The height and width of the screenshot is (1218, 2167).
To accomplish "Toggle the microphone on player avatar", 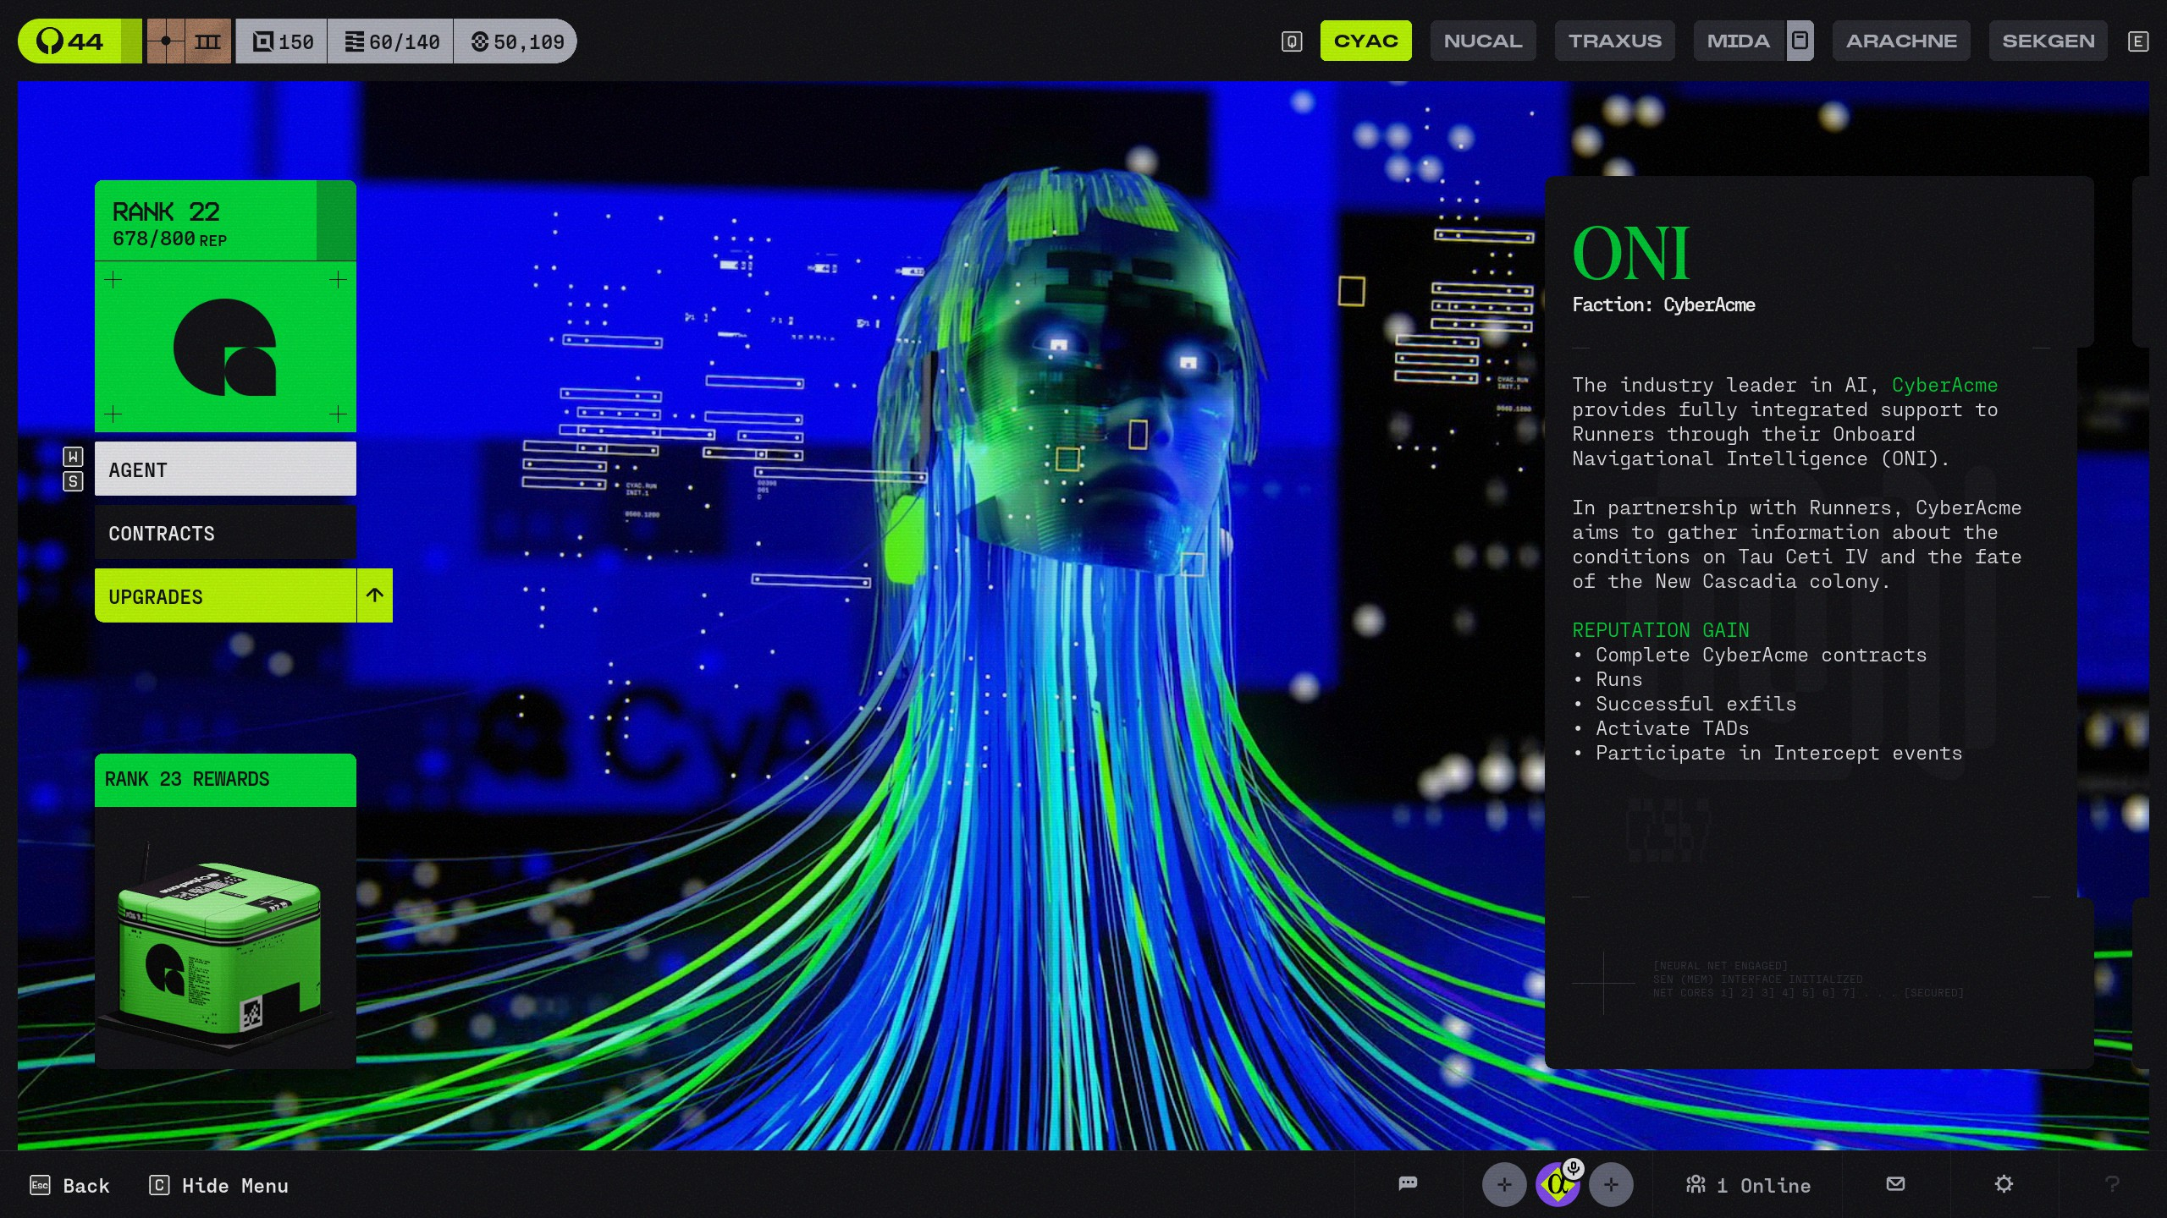I will coord(1574,1169).
